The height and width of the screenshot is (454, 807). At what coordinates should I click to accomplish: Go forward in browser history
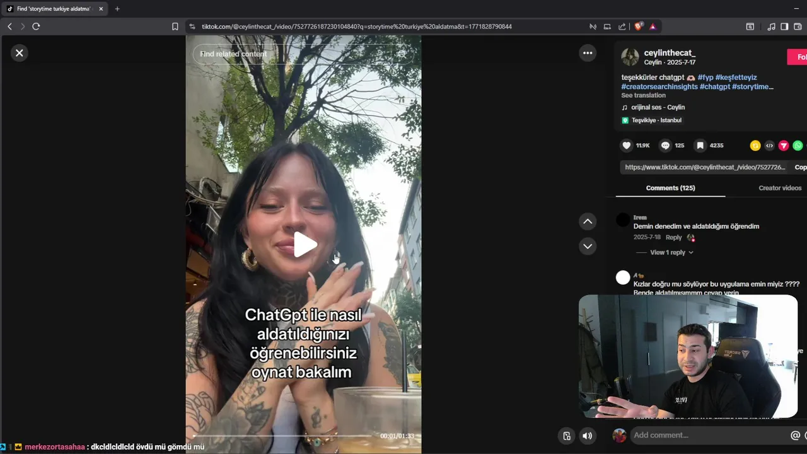point(23,26)
